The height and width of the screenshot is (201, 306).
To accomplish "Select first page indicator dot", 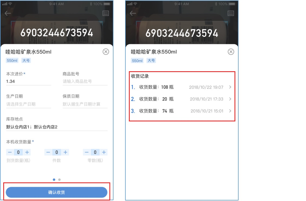I will click(54, 180).
